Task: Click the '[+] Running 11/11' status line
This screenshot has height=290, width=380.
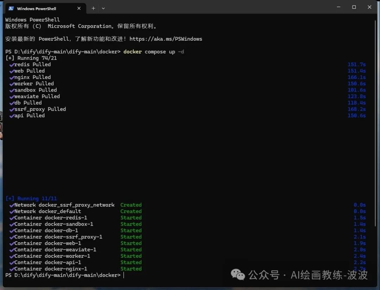Action: 31,199
